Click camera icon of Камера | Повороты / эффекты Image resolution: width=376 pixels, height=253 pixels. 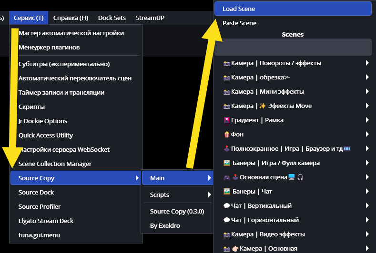pos(226,63)
